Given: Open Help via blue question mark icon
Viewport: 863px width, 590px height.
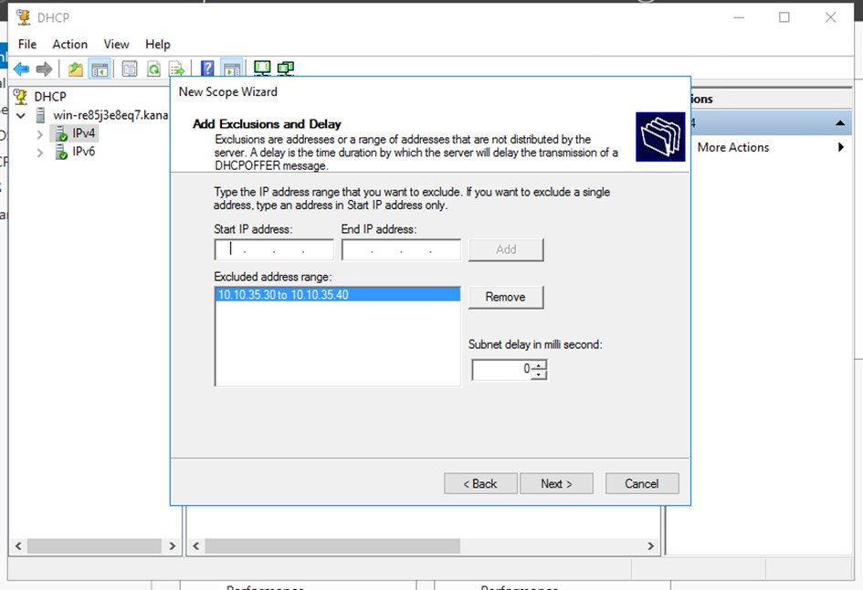Looking at the screenshot, I should click(x=207, y=69).
